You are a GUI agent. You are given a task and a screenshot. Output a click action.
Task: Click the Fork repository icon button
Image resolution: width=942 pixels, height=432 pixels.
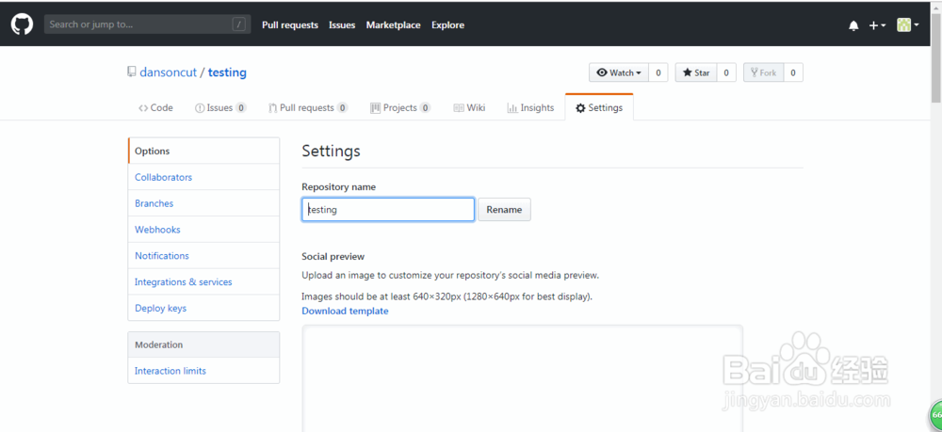click(764, 72)
